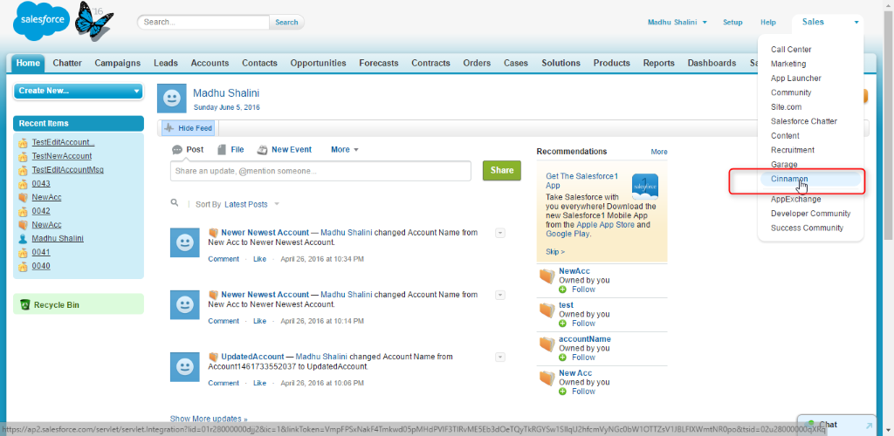This screenshot has height=436, width=894.
Task: Select AppExchange in the app menu
Action: 796,199
